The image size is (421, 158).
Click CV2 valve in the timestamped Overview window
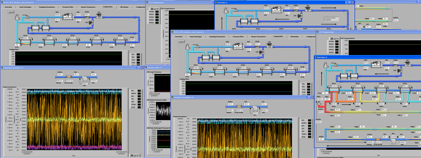pos(300,16)
